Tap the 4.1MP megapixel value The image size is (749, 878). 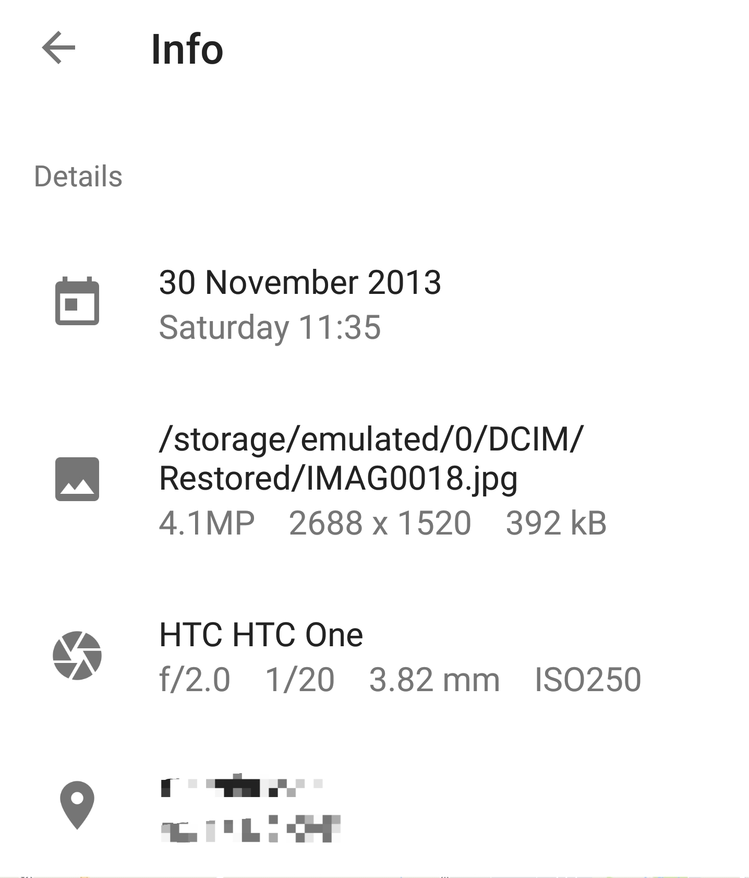[x=207, y=523]
